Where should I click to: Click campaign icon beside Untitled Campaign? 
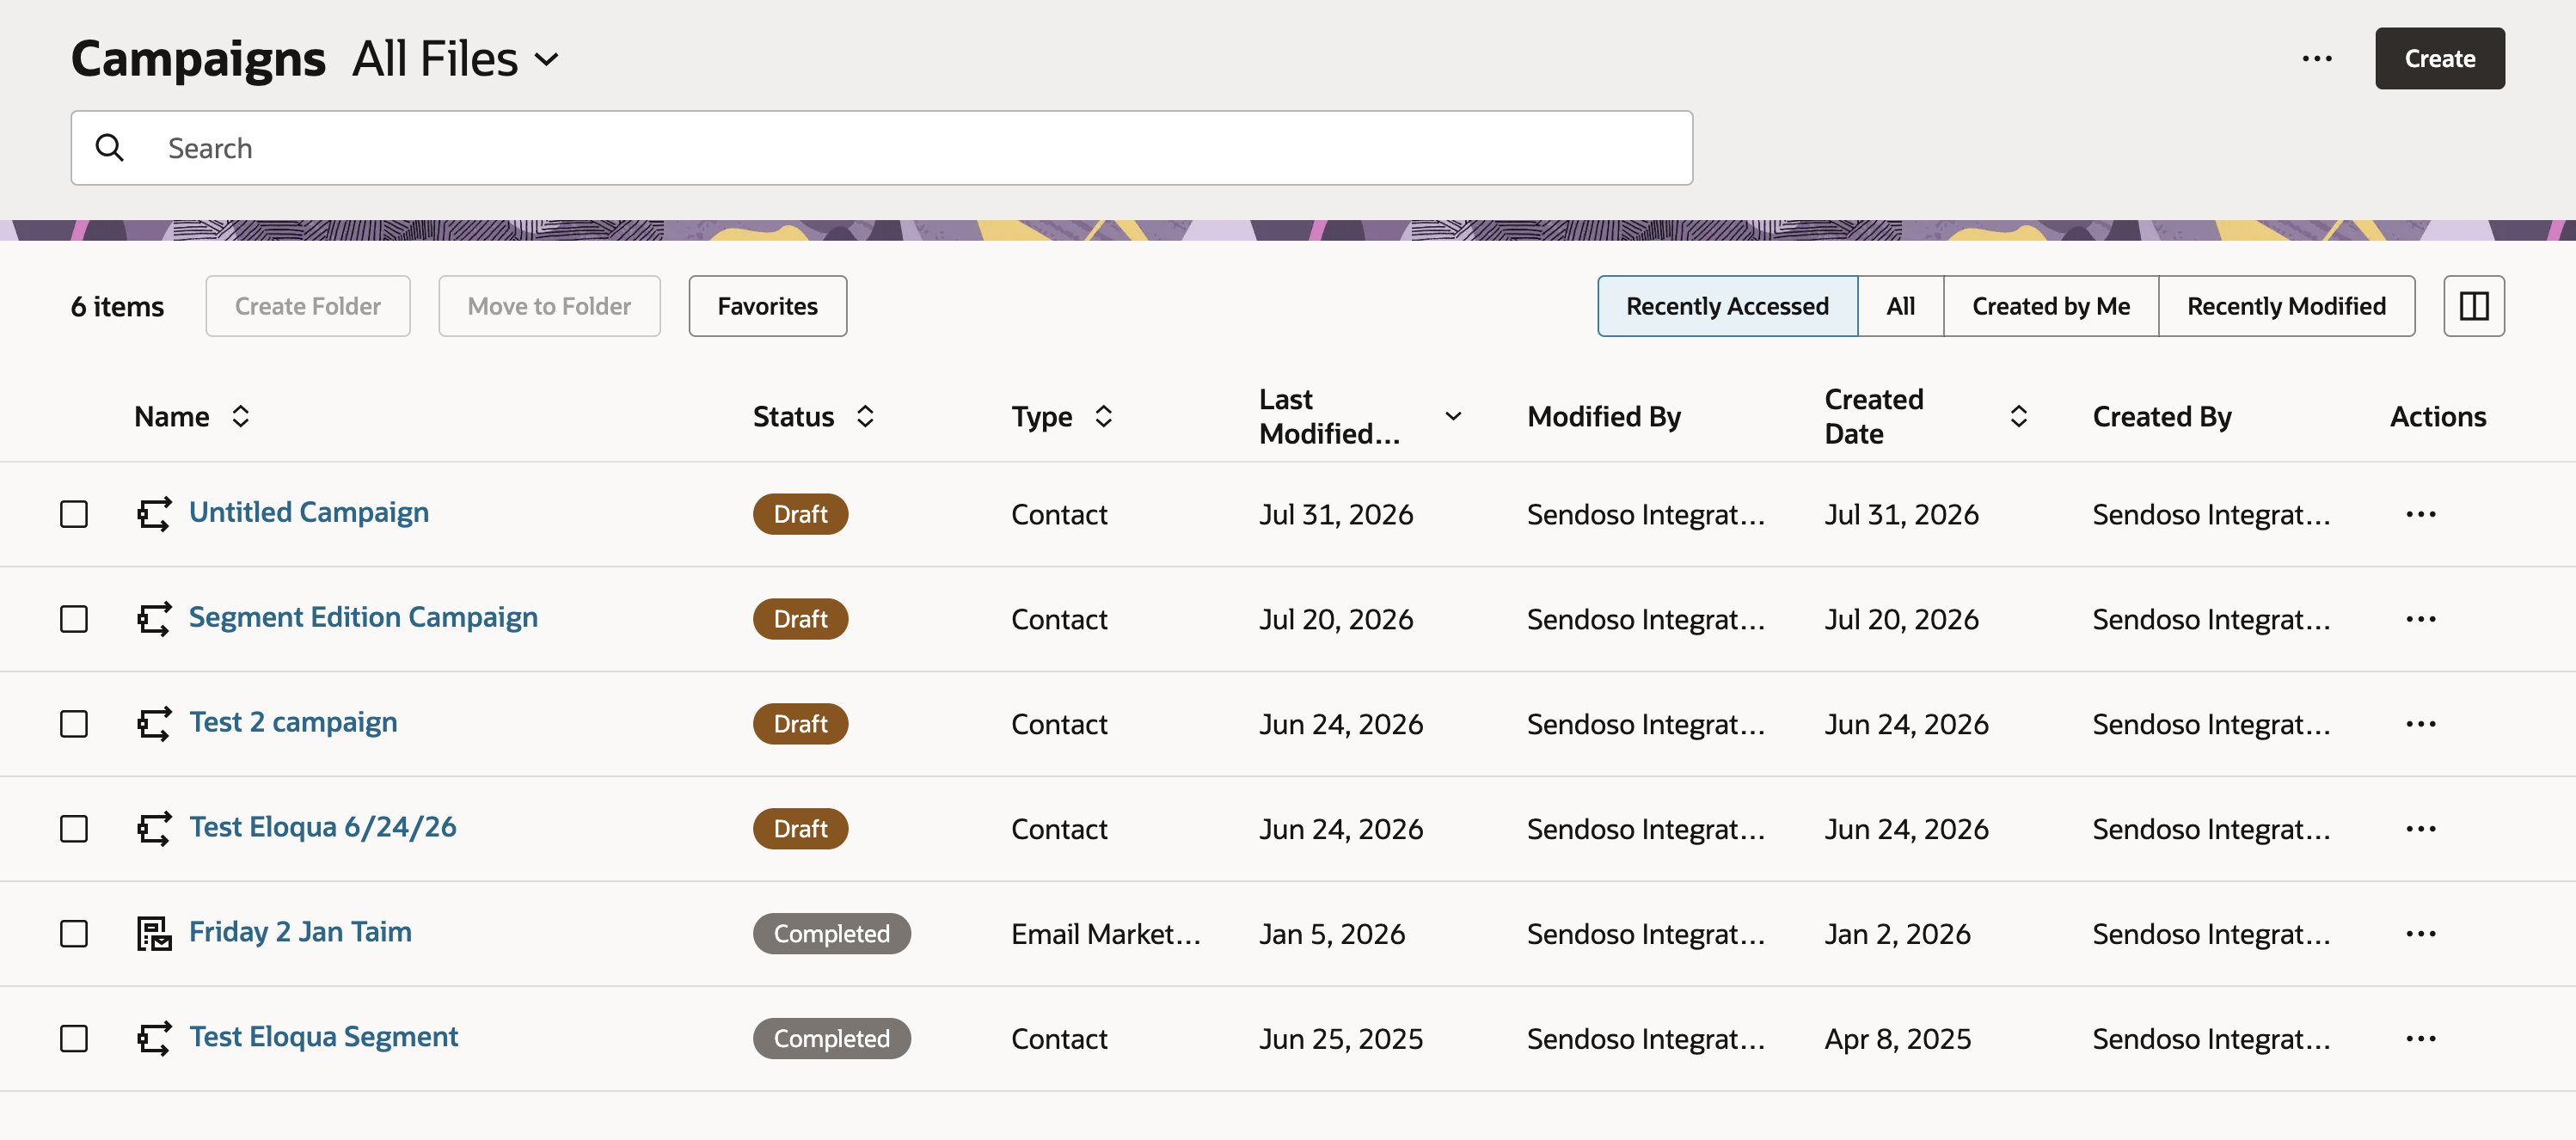coord(154,514)
